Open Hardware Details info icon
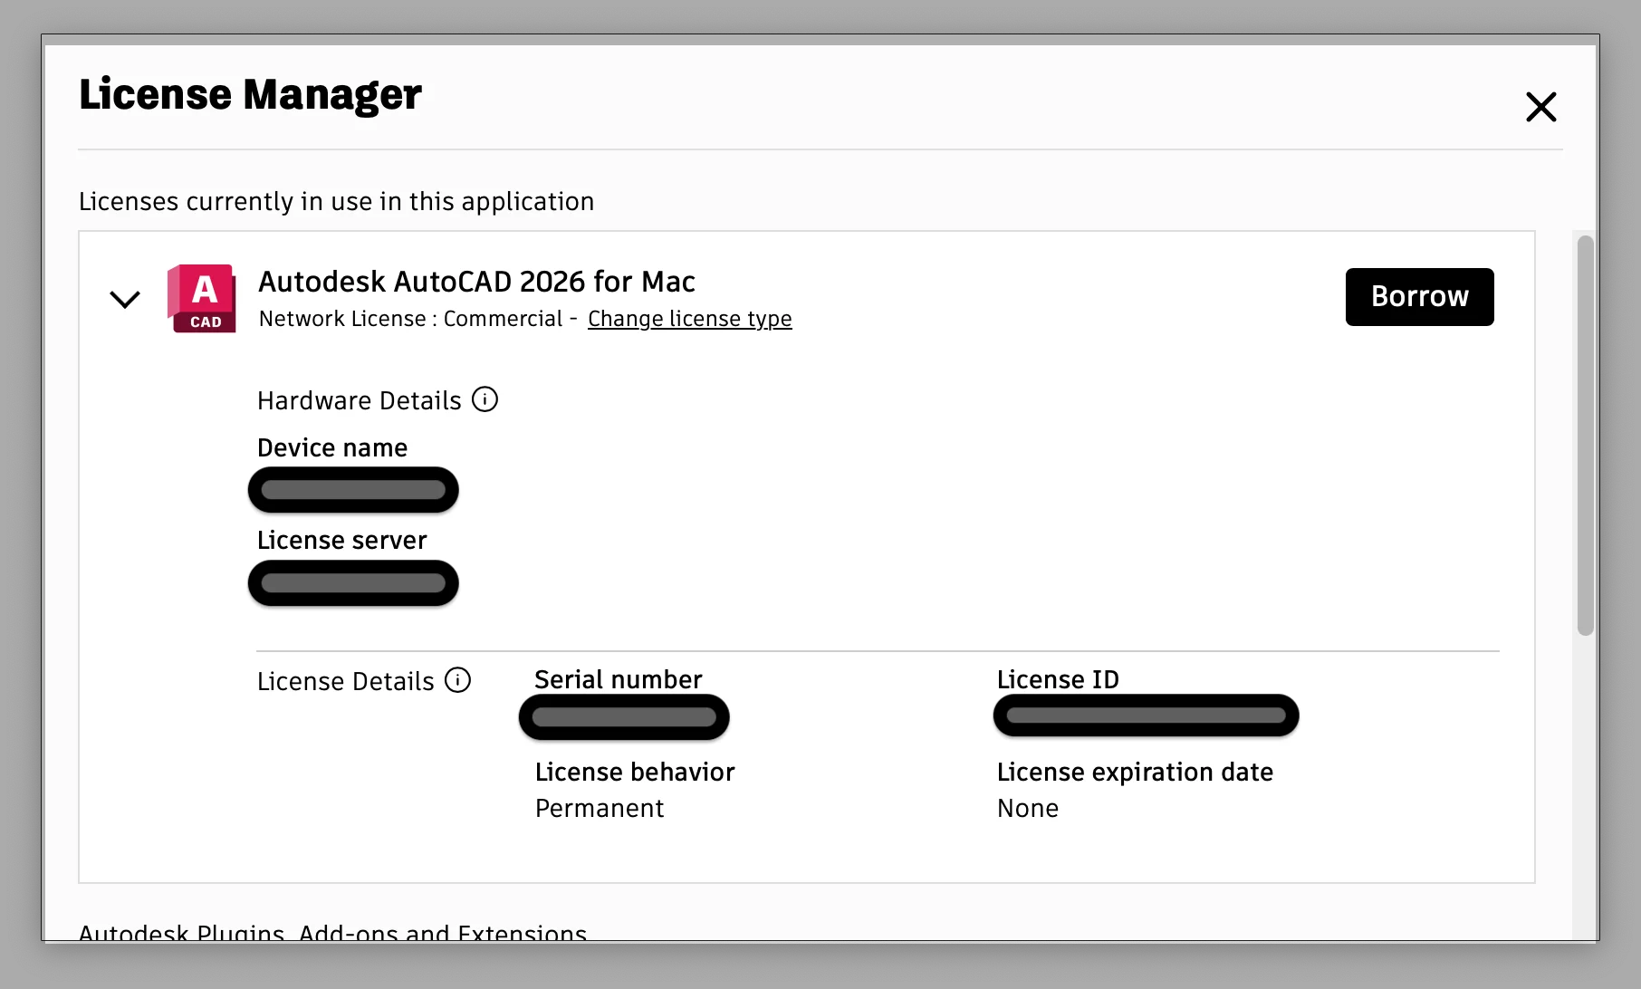 [x=485, y=399]
